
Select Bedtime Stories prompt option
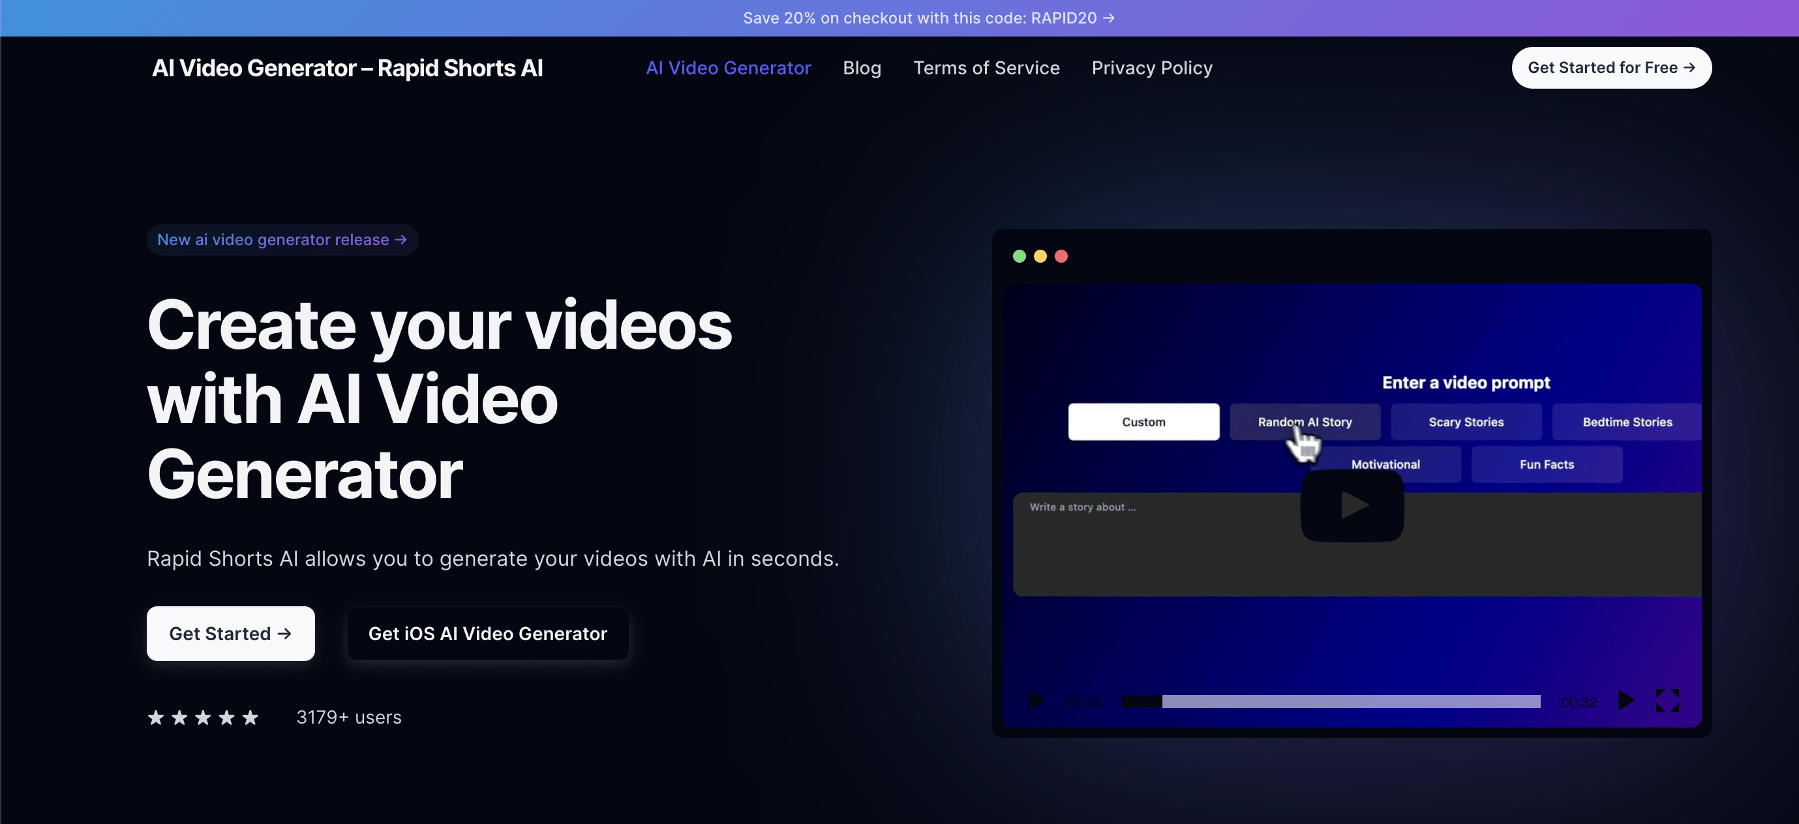tap(1627, 421)
